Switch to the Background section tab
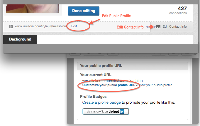 coord(20,39)
